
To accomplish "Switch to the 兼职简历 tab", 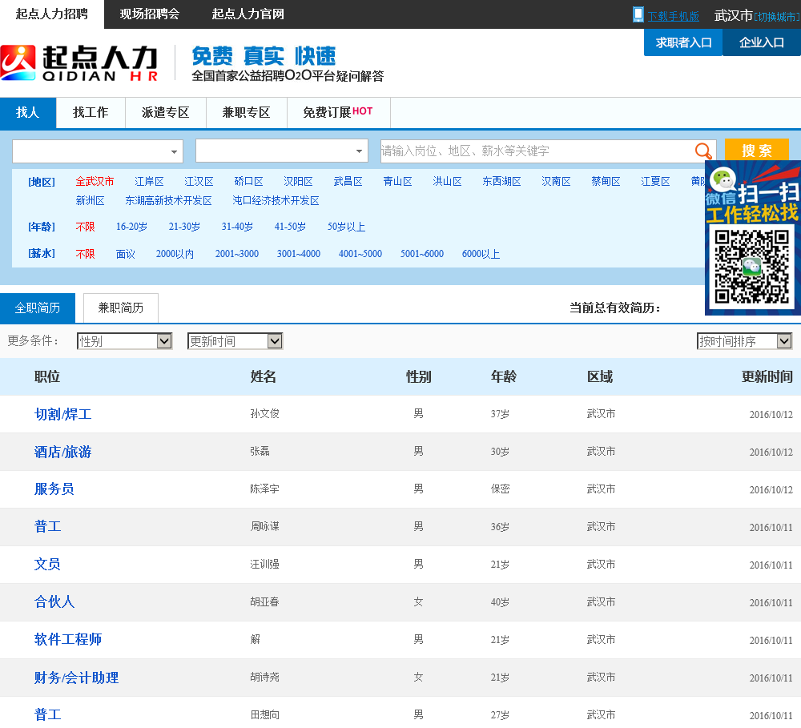I will [x=121, y=308].
